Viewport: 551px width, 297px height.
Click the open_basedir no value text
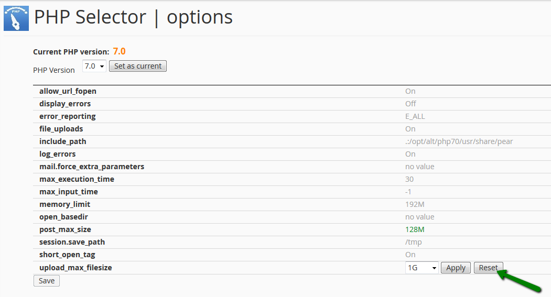[419, 217]
